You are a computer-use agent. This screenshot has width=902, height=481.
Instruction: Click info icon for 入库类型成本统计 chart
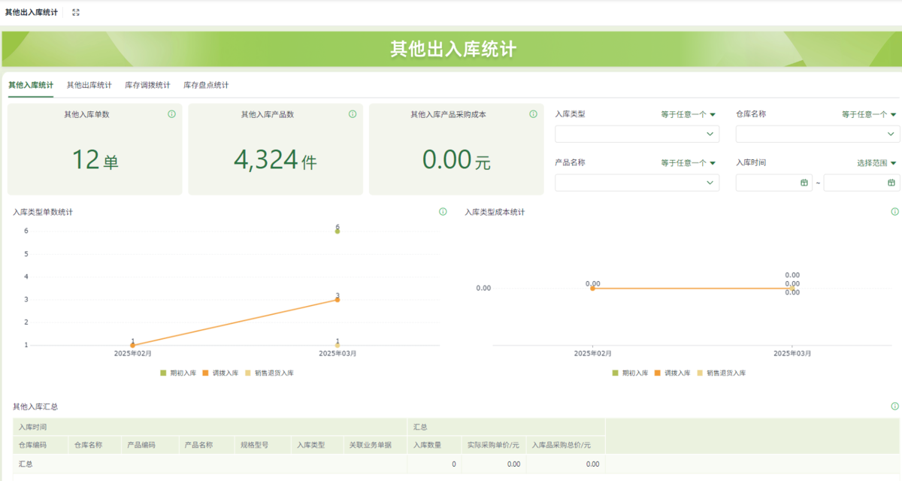click(x=894, y=212)
